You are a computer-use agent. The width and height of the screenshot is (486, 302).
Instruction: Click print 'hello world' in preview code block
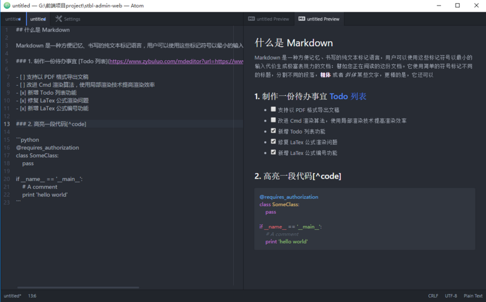tap(287, 241)
